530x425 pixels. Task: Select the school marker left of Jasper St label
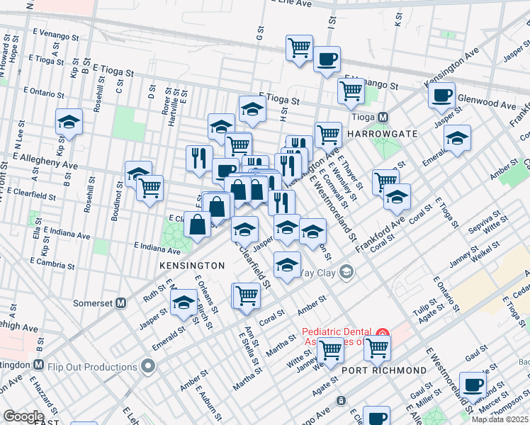[244, 229]
